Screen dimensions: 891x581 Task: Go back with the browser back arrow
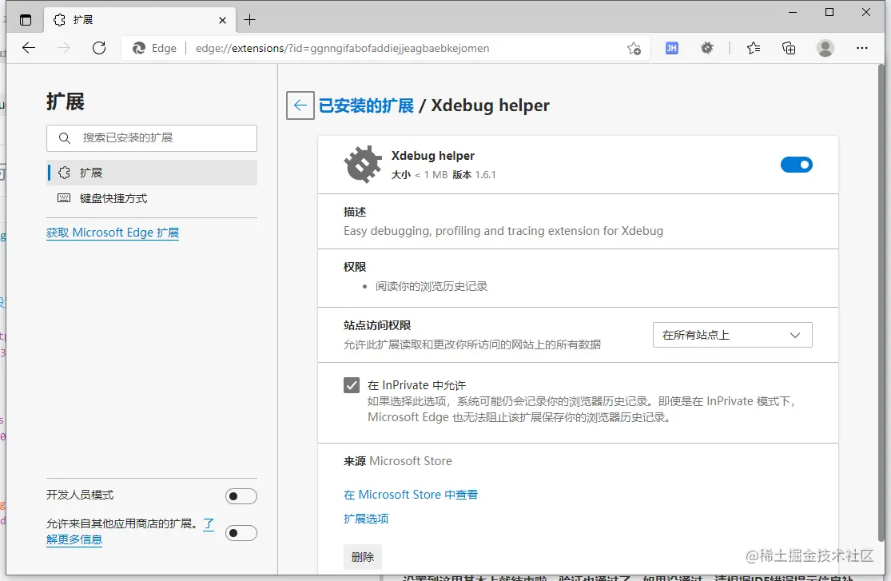(x=29, y=48)
